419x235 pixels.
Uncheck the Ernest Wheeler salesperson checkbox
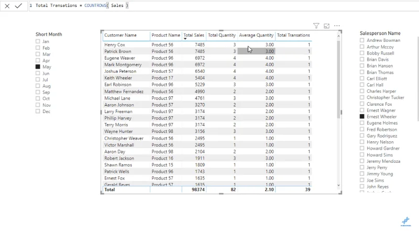point(362,116)
